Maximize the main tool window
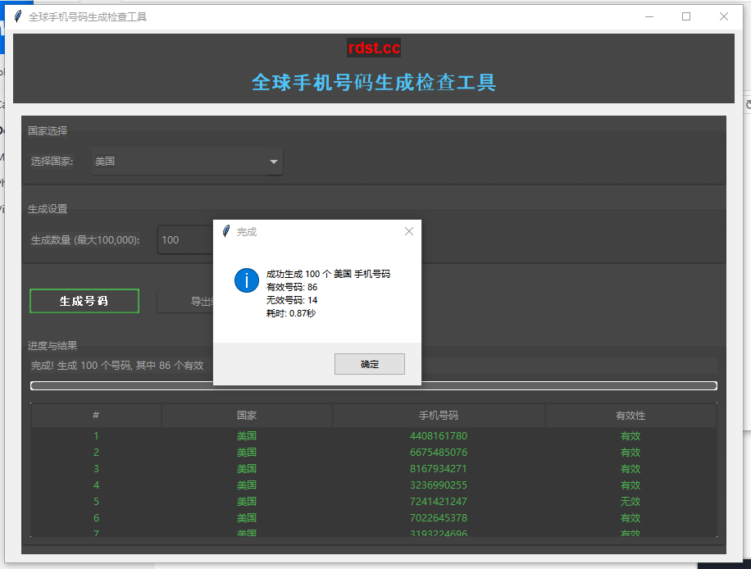 pyautogui.click(x=686, y=16)
